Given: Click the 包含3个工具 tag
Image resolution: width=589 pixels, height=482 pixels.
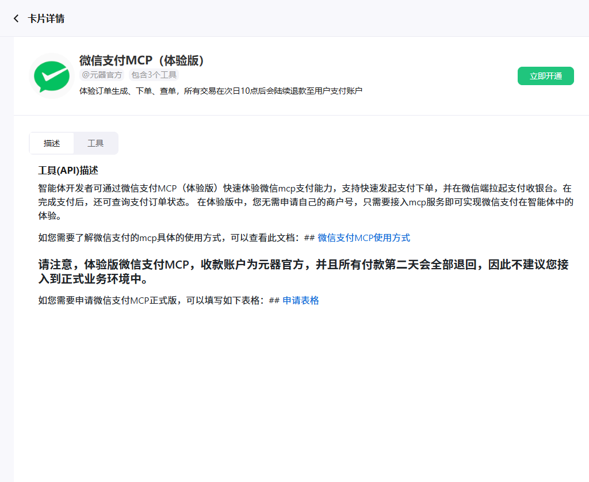Looking at the screenshot, I should (x=154, y=75).
